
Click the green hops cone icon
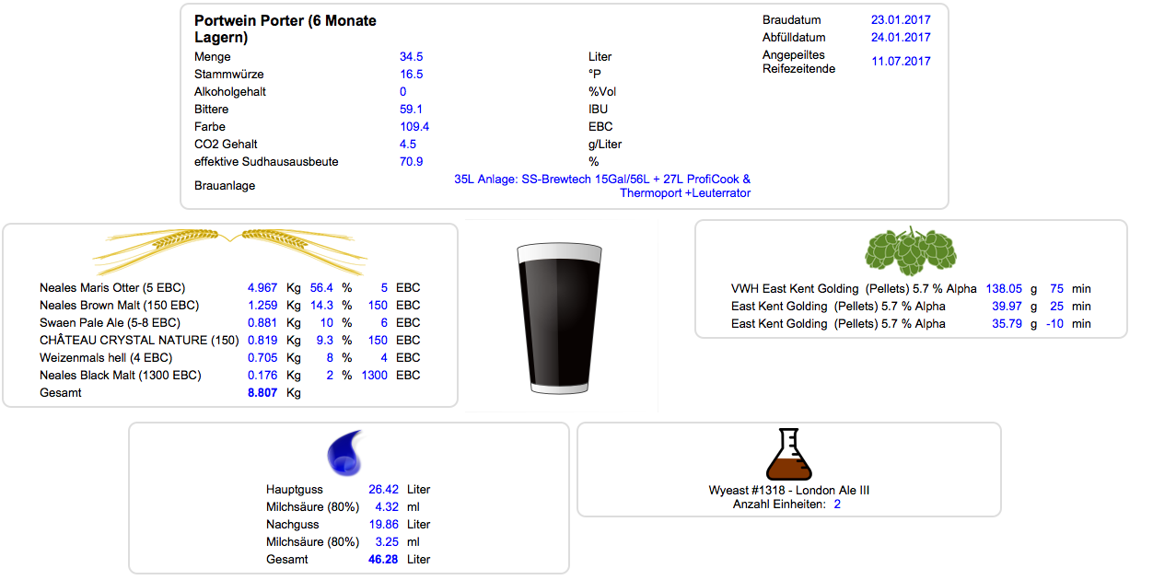[x=910, y=249]
